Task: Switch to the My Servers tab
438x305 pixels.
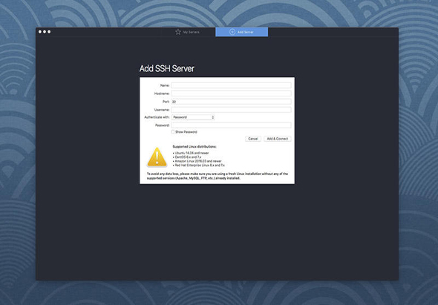Action: (x=188, y=32)
